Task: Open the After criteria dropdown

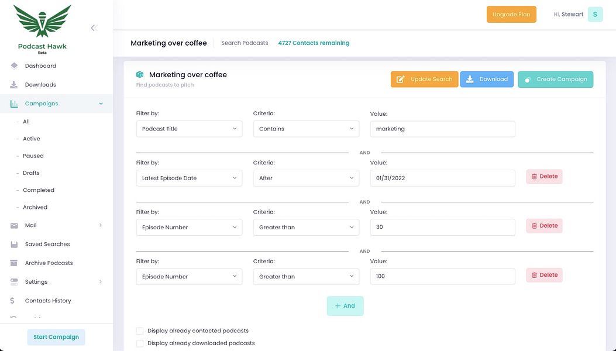Action: pos(306,178)
